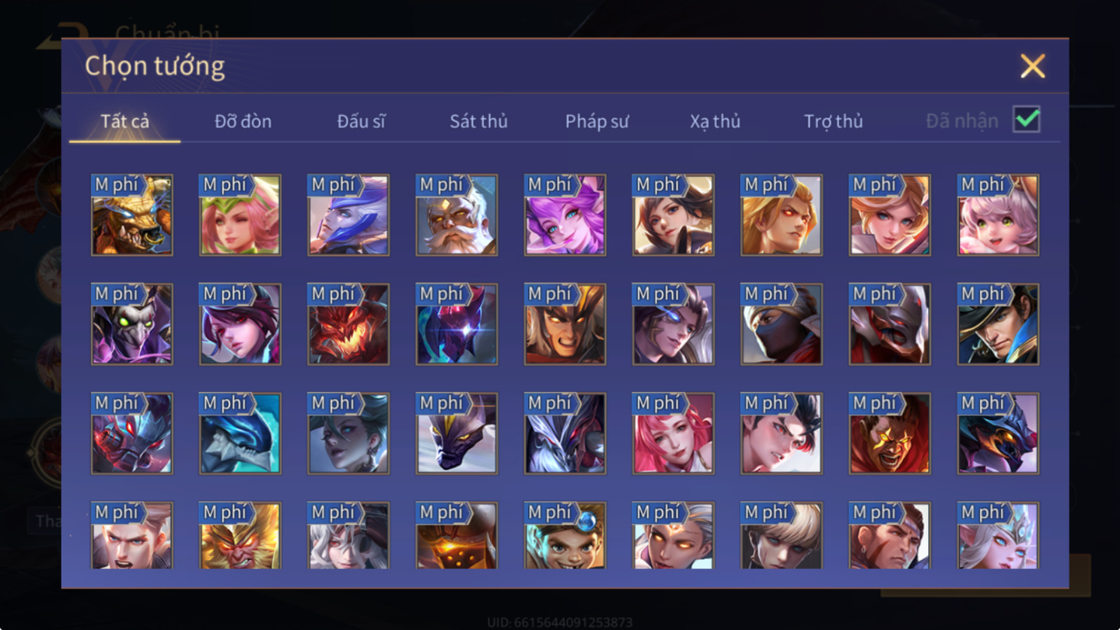1120x630 pixels.
Task: Select the goggles-wearing grinning boy hero
Action: click(x=565, y=536)
